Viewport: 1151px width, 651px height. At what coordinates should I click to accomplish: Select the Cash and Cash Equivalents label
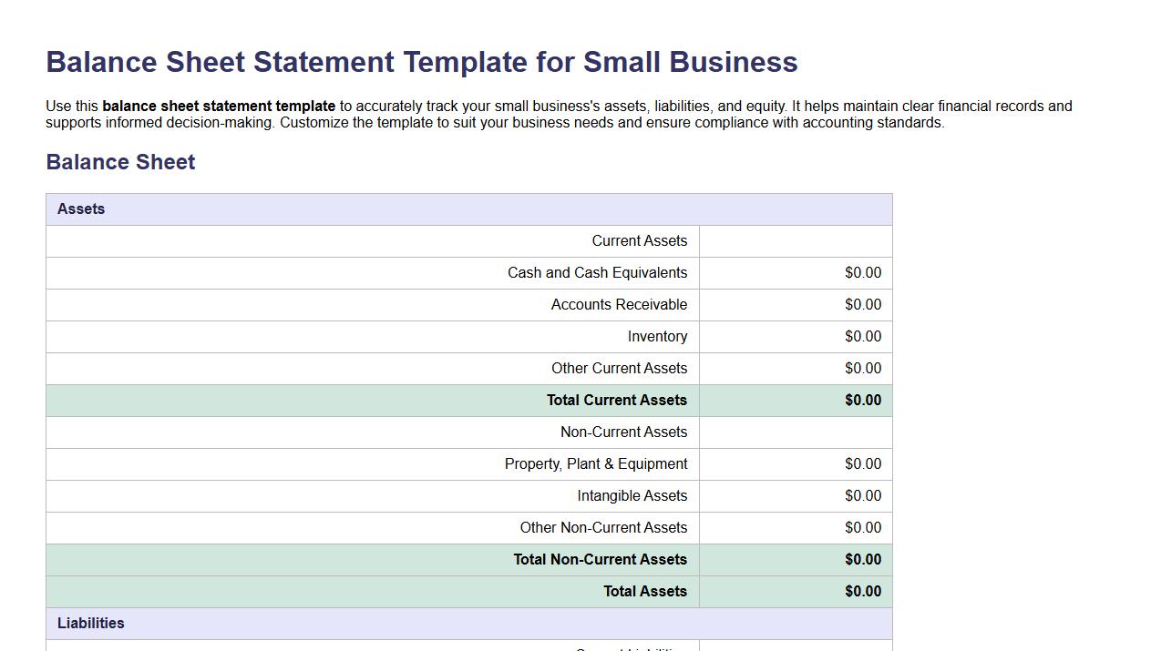[x=597, y=272]
